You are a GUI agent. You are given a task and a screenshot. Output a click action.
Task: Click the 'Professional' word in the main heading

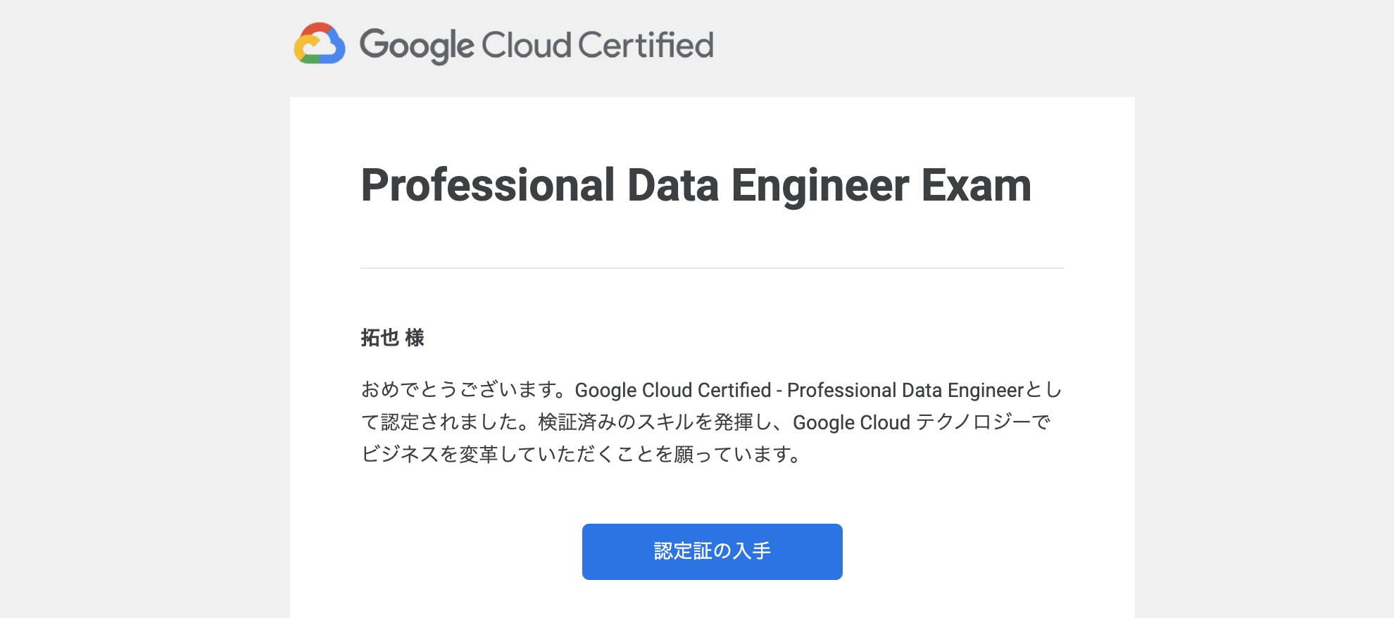[x=488, y=186]
